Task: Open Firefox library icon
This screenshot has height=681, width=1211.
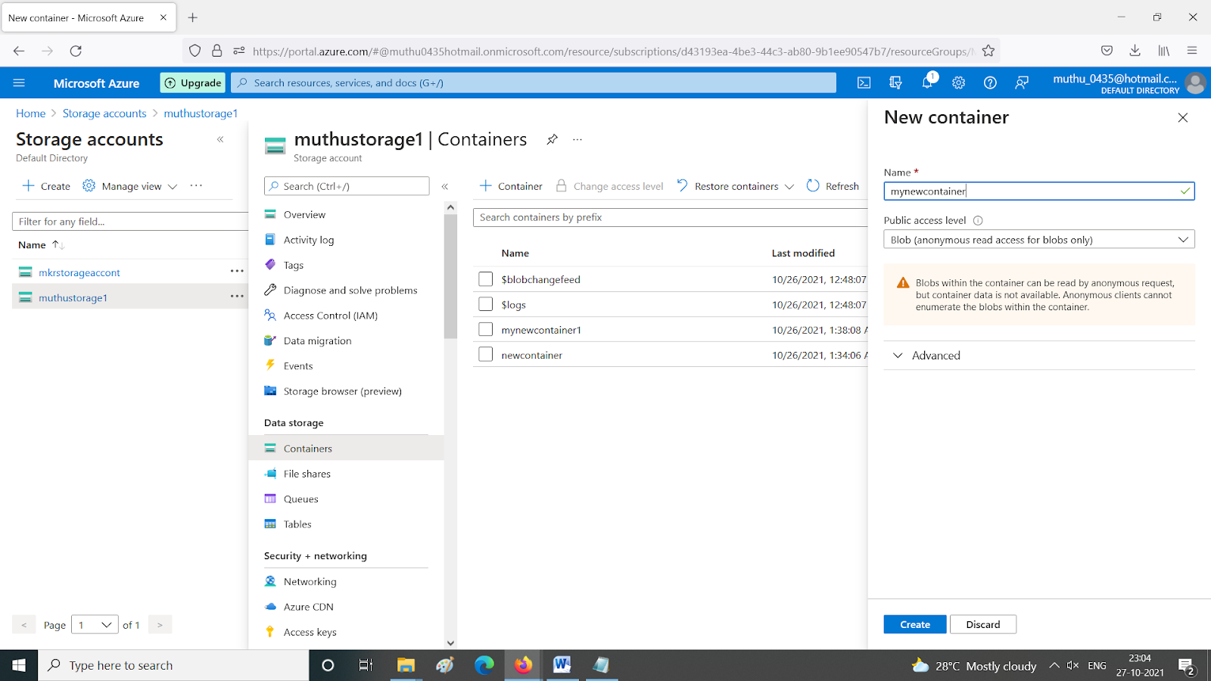Action: (x=1163, y=51)
